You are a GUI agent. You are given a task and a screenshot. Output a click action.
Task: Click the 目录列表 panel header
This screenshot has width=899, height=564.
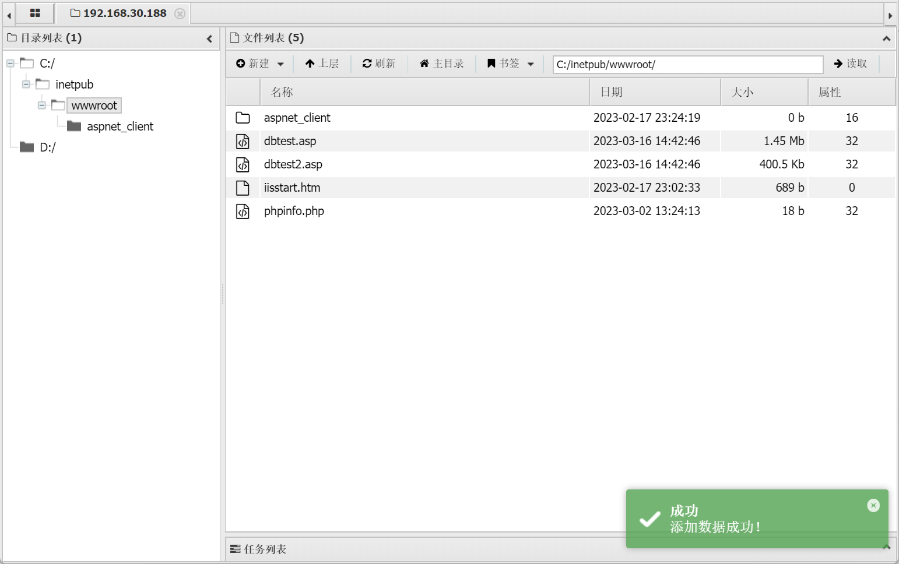tap(111, 38)
